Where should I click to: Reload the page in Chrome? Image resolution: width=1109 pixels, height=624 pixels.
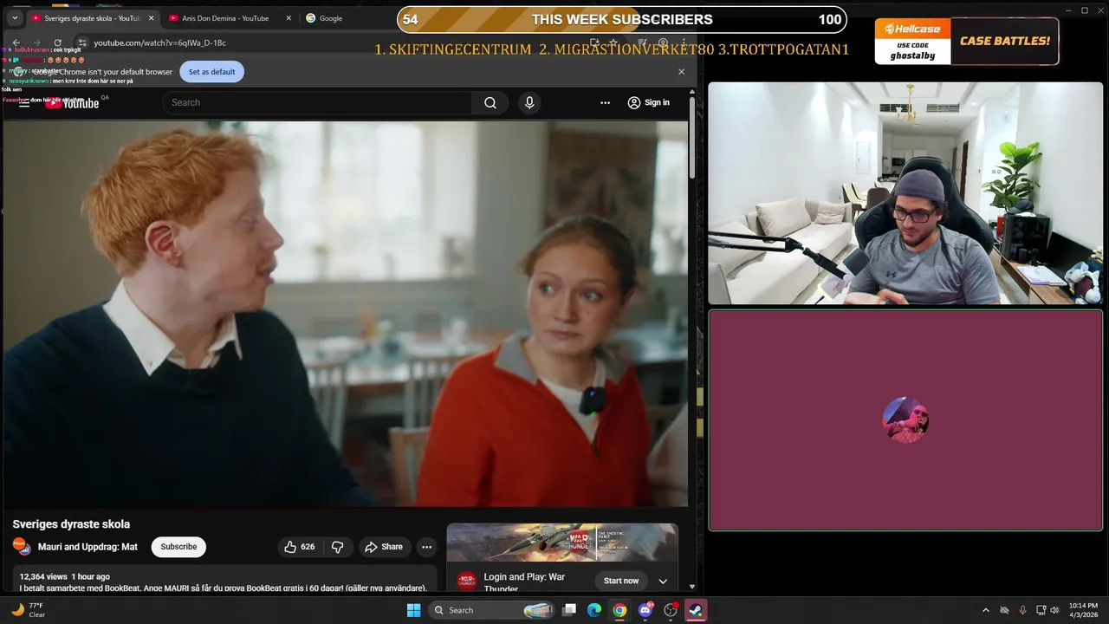[x=57, y=42]
